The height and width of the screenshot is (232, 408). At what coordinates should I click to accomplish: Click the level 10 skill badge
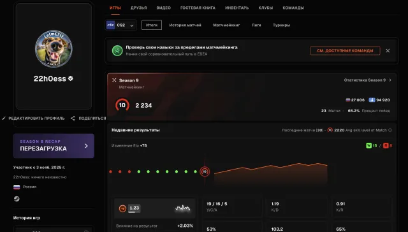tap(122, 105)
